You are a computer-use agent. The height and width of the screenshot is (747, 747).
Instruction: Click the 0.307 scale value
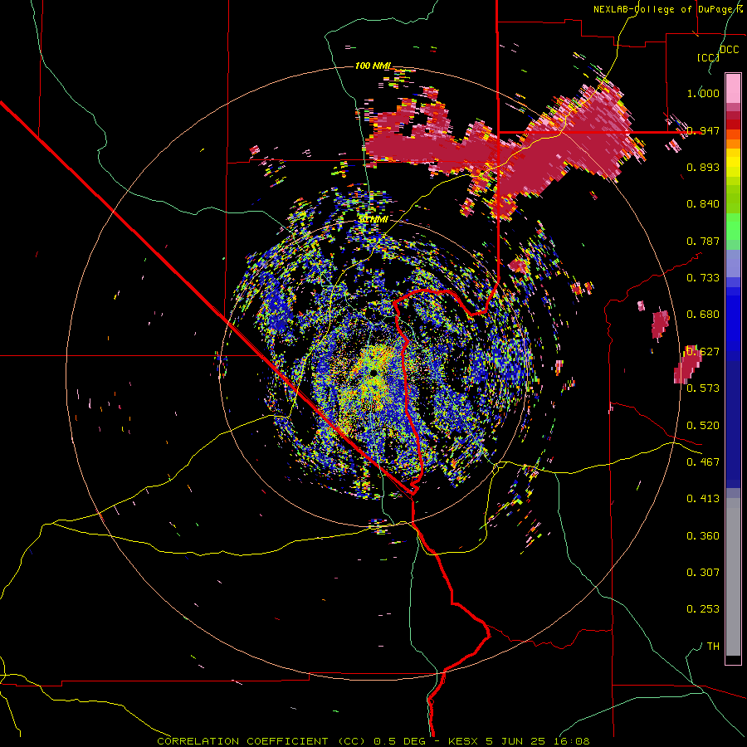click(x=703, y=573)
